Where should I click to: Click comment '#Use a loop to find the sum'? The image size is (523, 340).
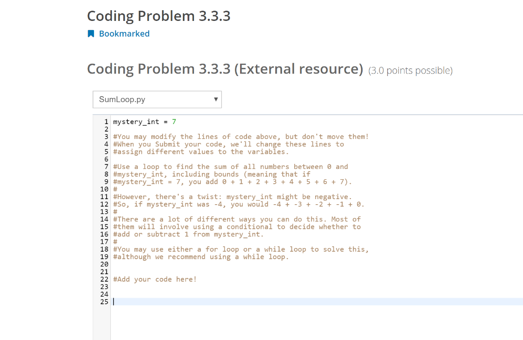[x=230, y=166]
